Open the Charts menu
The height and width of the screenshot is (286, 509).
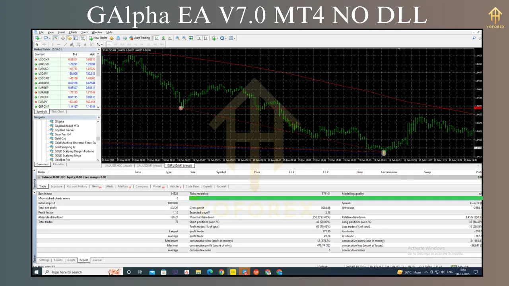[x=73, y=32]
